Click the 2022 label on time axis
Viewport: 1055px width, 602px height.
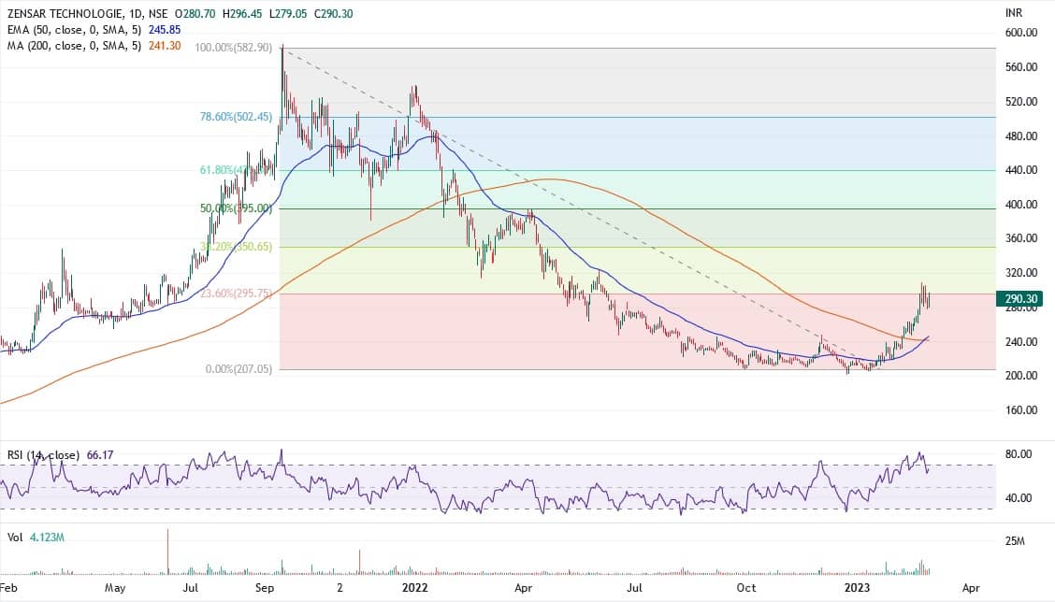[x=413, y=588]
